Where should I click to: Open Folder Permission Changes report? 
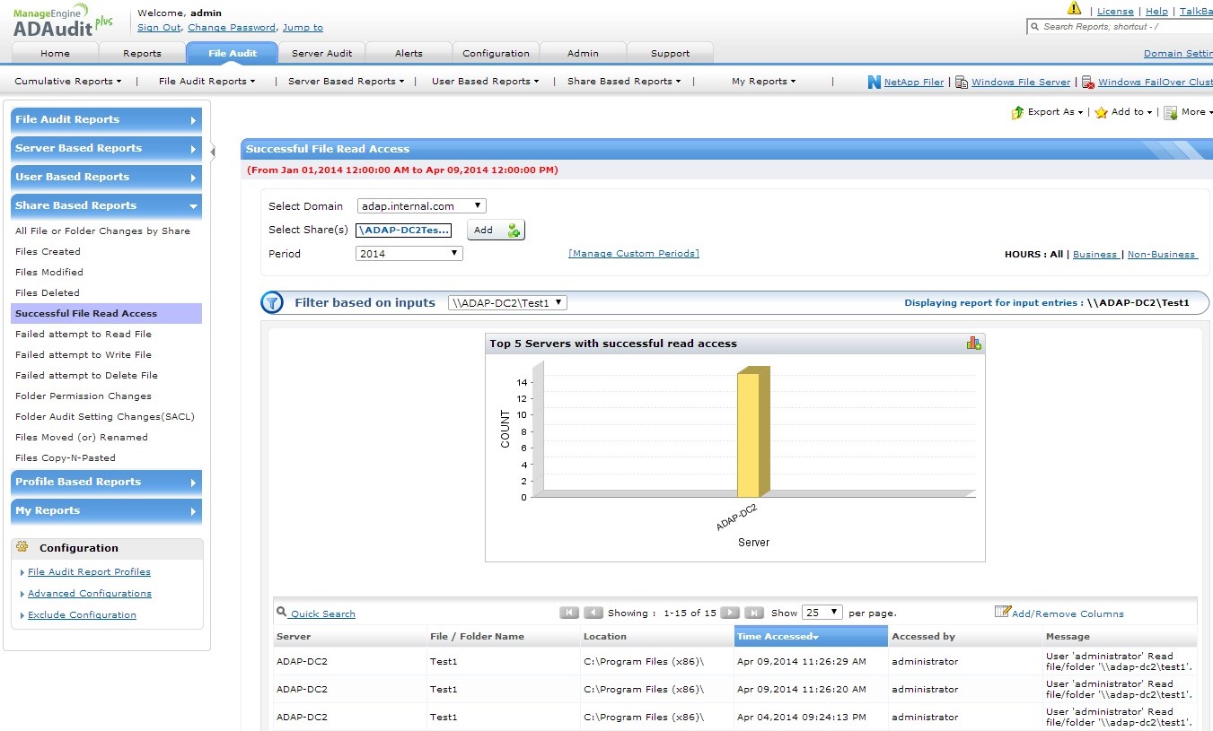(84, 396)
